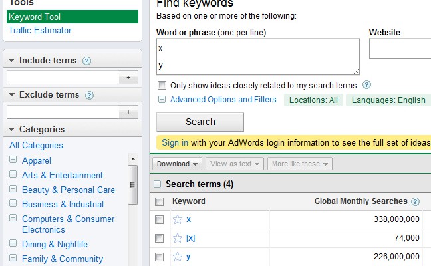Click the categories list scrollbar thumb

click(133, 185)
